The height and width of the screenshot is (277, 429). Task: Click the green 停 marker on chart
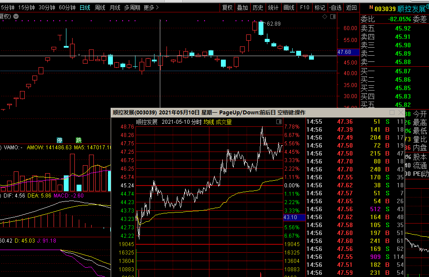pos(59,140)
